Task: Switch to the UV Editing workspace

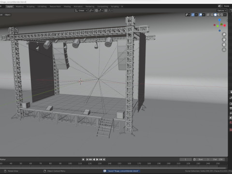Action: [42, 6]
